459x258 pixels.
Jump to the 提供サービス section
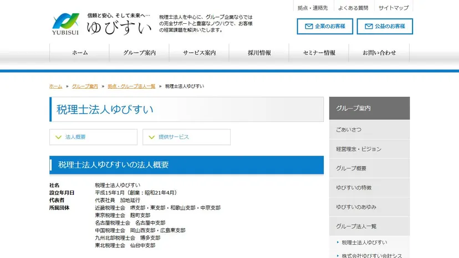click(186, 137)
